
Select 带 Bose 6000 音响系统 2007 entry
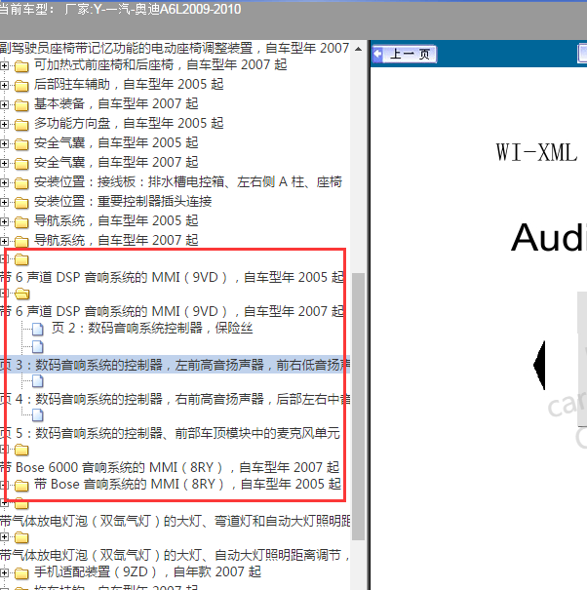pyautogui.click(x=170, y=467)
